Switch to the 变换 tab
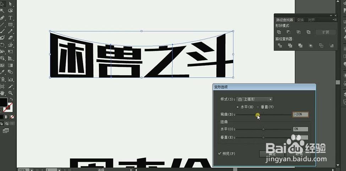 (300, 20)
